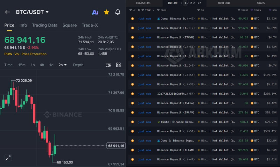Open the TIME column sort dropdown

click(153, 10)
